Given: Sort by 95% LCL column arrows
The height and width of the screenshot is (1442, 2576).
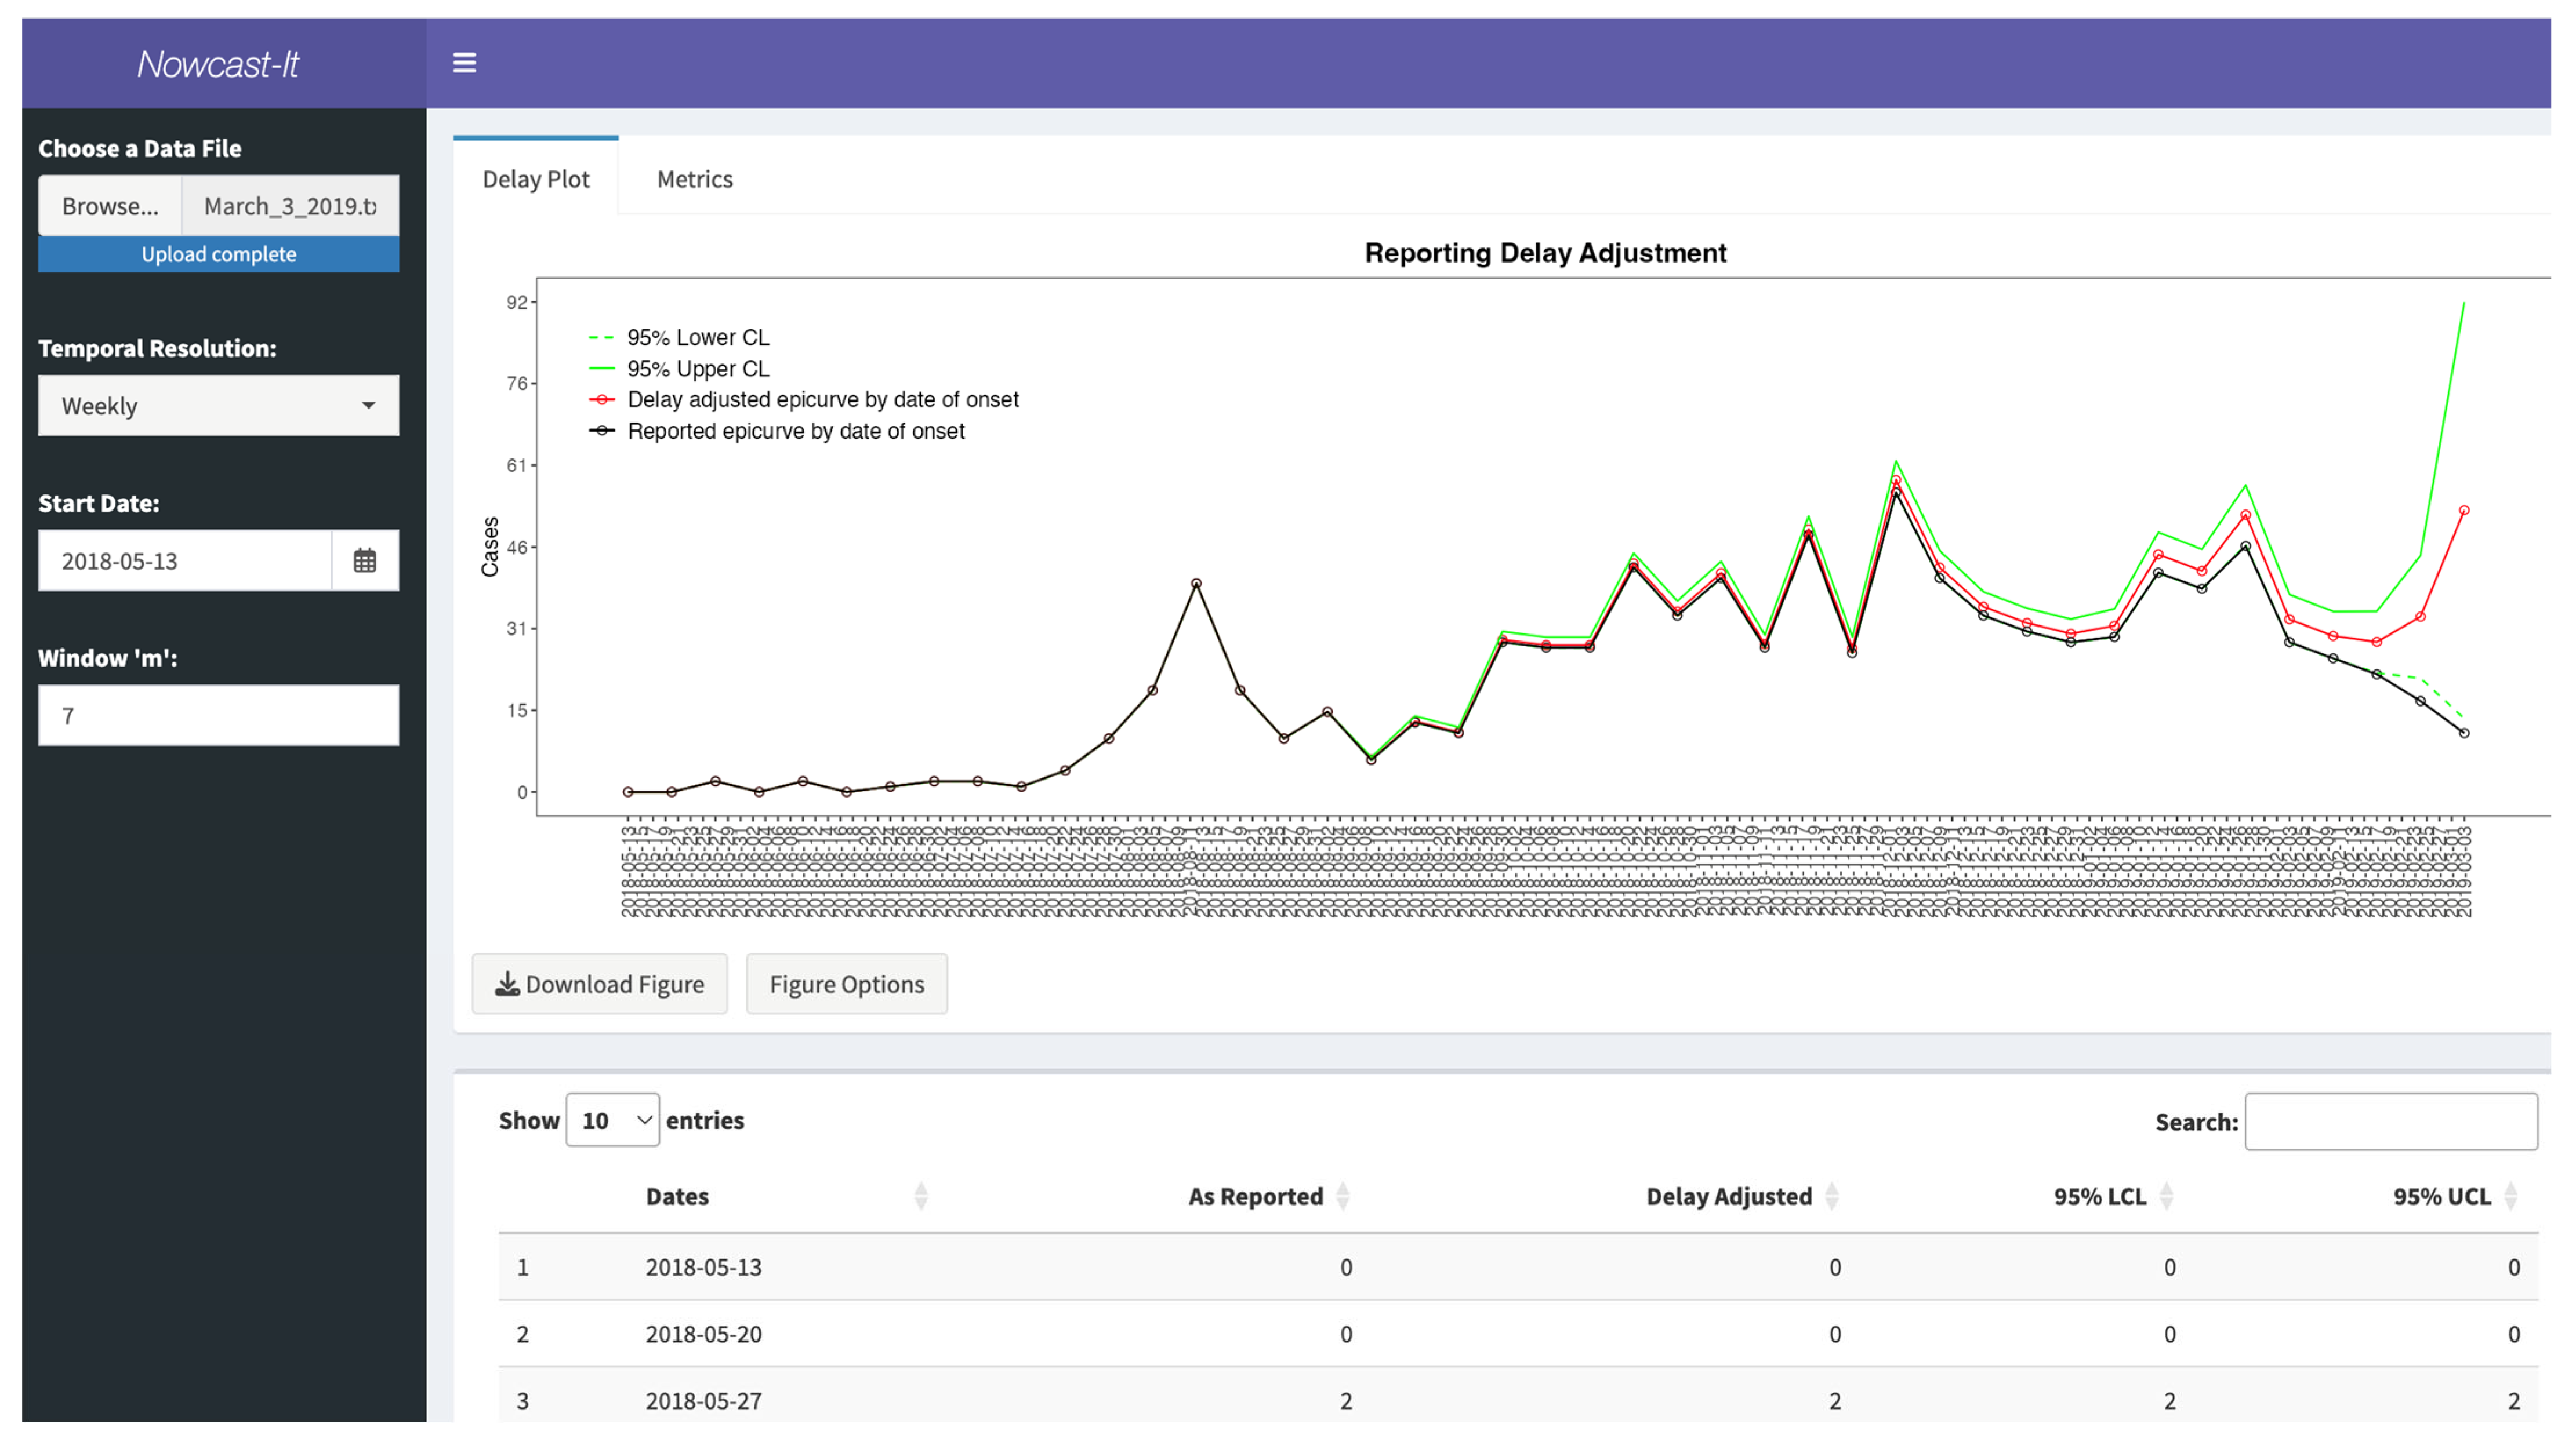Looking at the screenshot, I should click(x=2166, y=1196).
